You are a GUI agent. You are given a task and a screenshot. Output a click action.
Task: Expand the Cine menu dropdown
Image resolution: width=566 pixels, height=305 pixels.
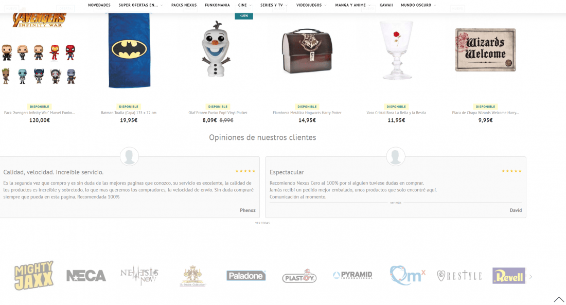[x=245, y=5]
